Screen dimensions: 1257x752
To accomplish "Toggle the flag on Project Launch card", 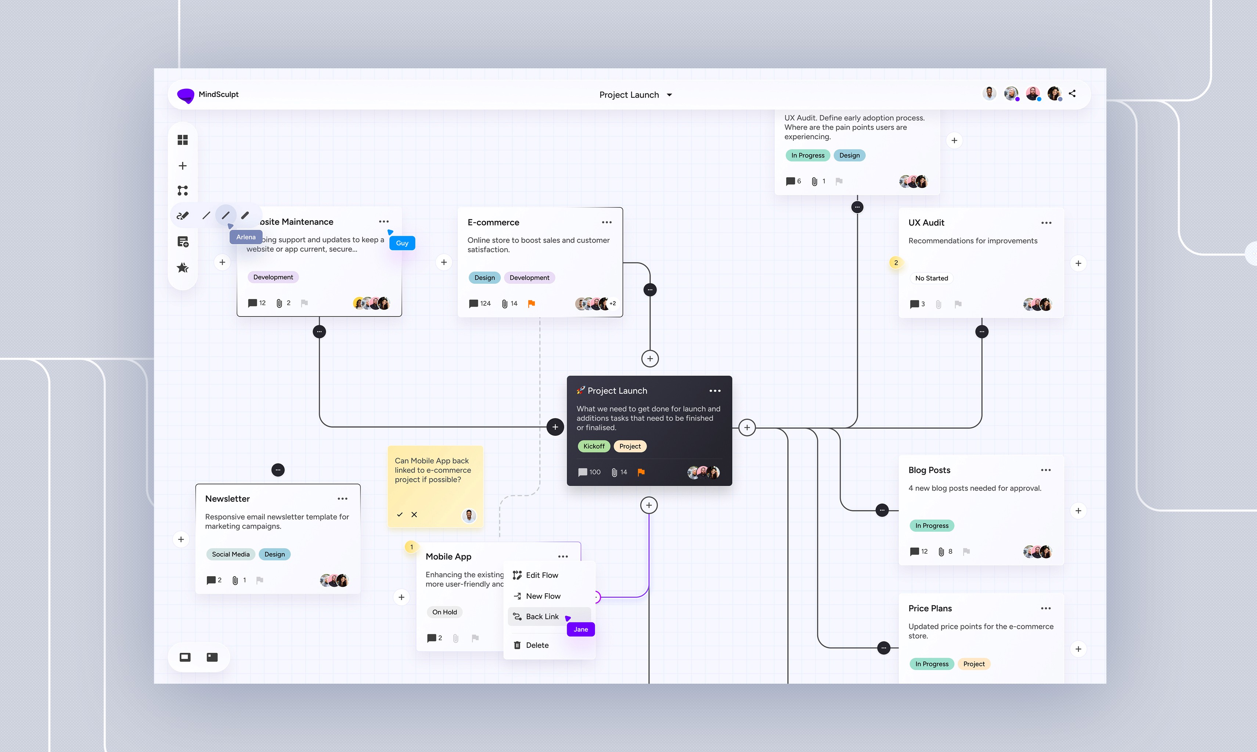I will (641, 472).
